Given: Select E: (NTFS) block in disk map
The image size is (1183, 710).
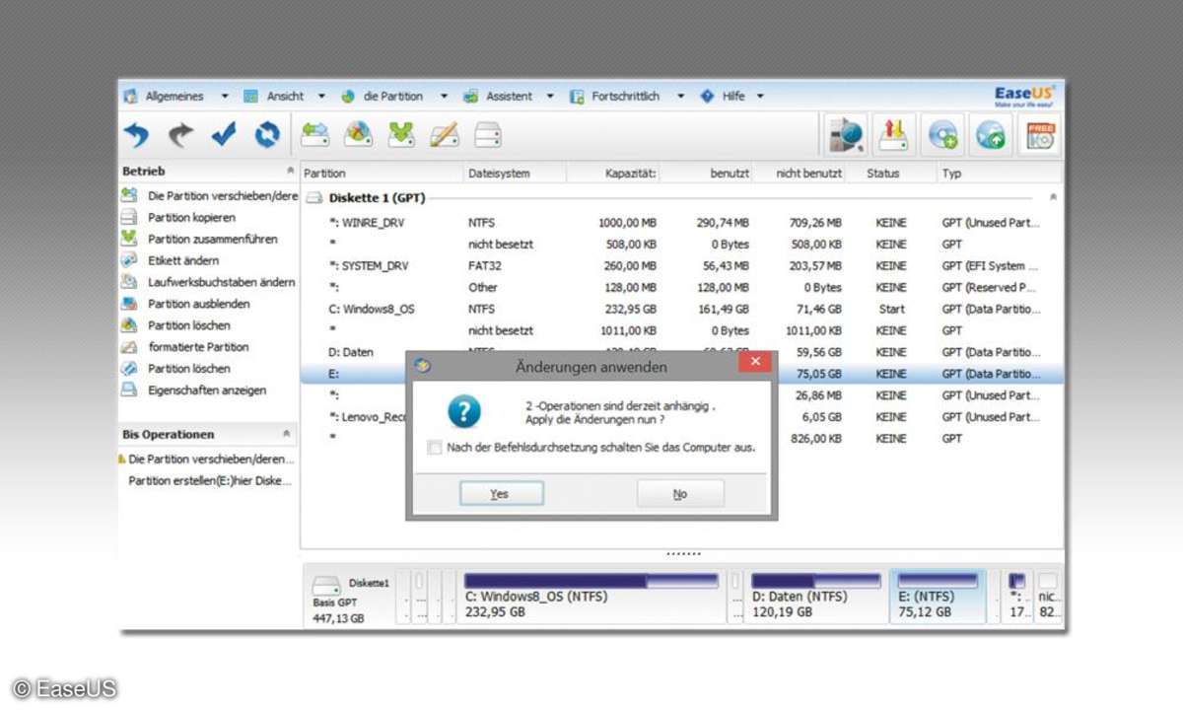Looking at the screenshot, I should click(x=938, y=597).
